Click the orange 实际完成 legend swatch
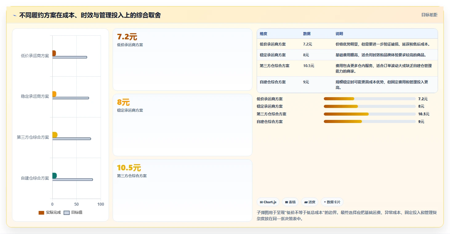This screenshot has width=450, height=234. click(x=41, y=213)
